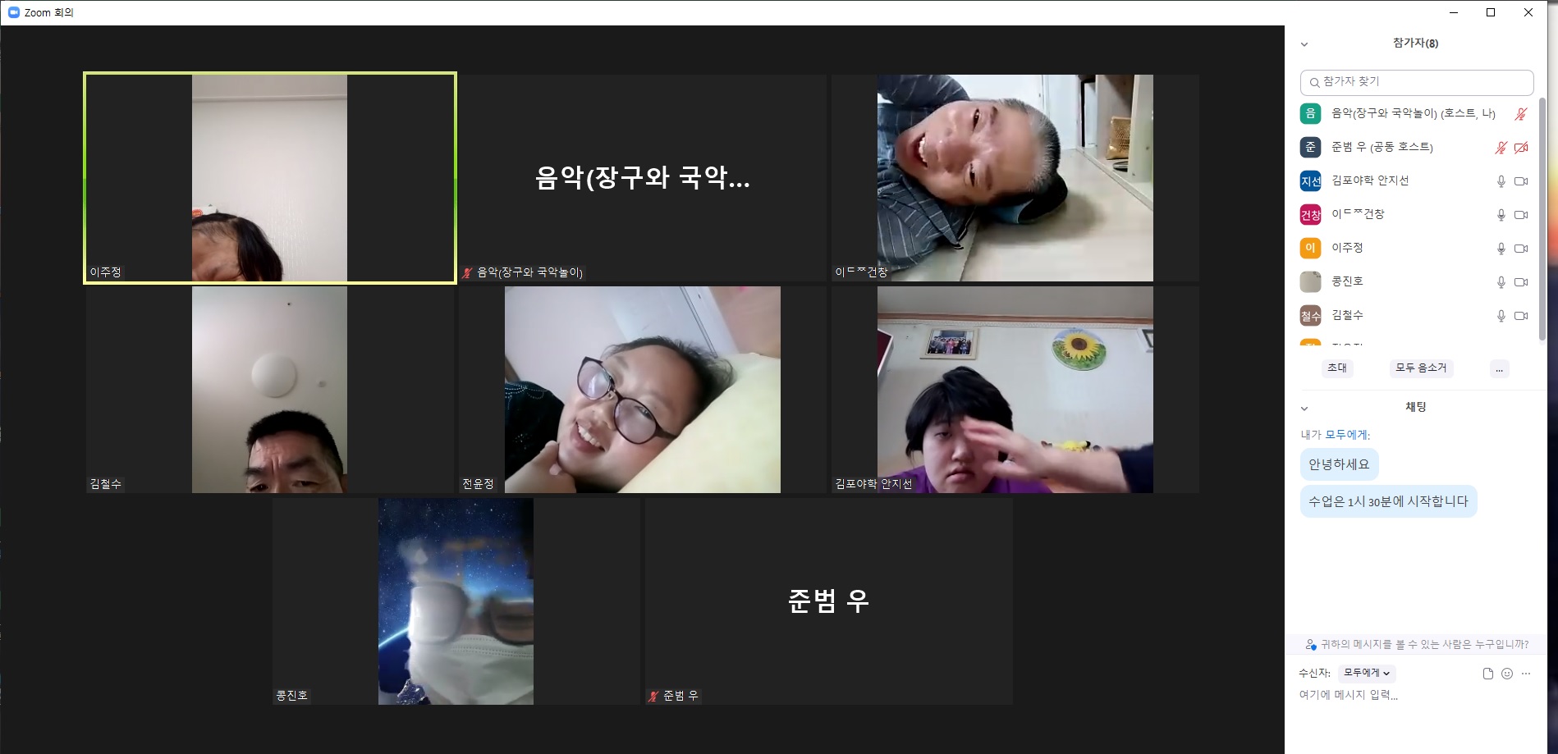Screen dimensions: 1558x754
Task: Select 콩진호's video tile
Action: (x=456, y=601)
